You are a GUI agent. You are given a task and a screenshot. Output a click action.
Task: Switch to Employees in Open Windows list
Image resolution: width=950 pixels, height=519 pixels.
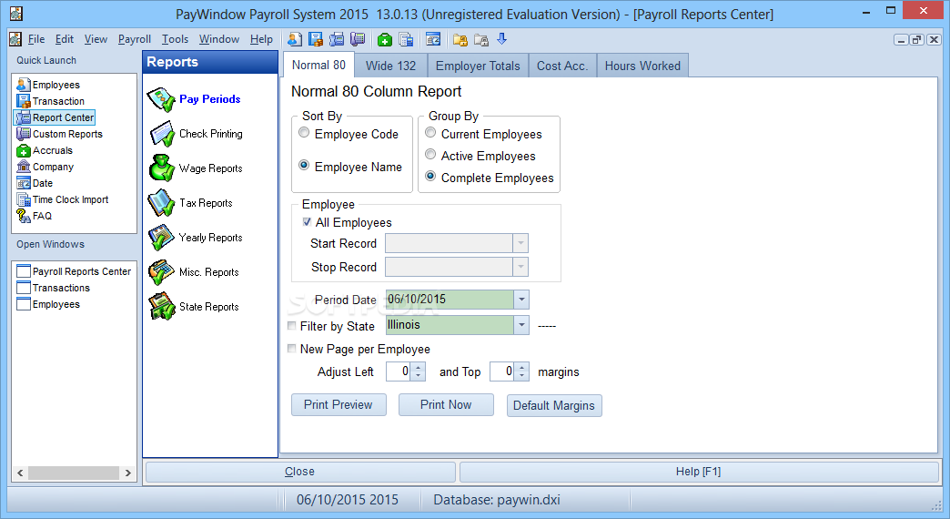(48, 304)
